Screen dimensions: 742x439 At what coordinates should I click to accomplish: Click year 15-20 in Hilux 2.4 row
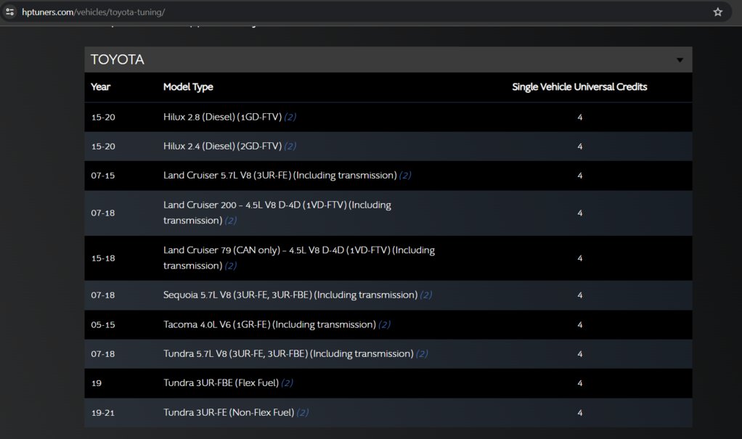point(103,147)
